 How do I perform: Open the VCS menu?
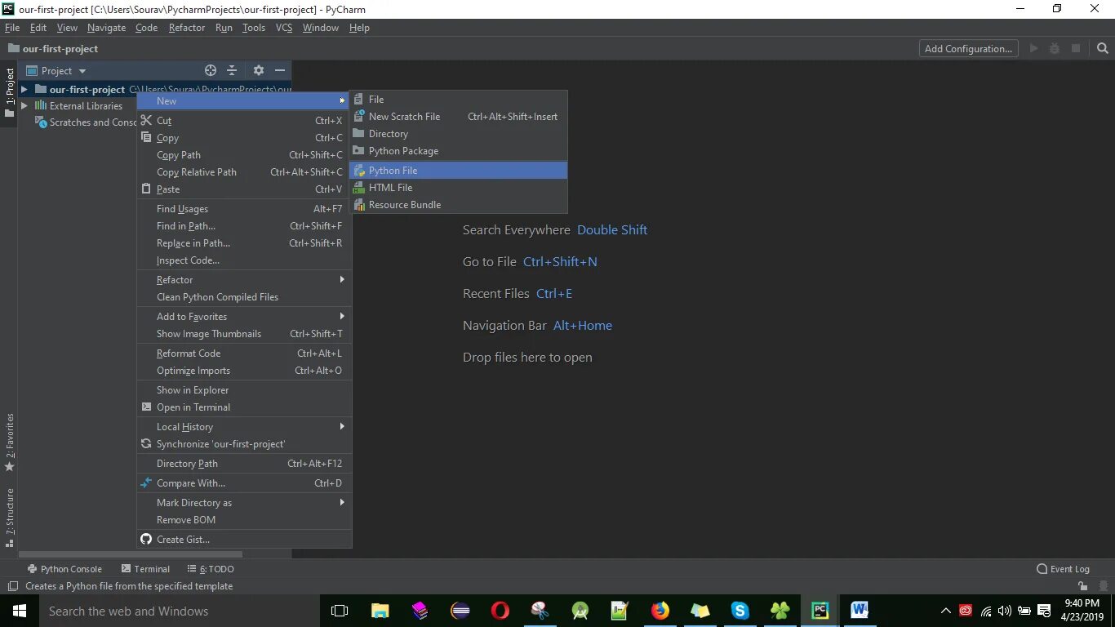[284, 28]
